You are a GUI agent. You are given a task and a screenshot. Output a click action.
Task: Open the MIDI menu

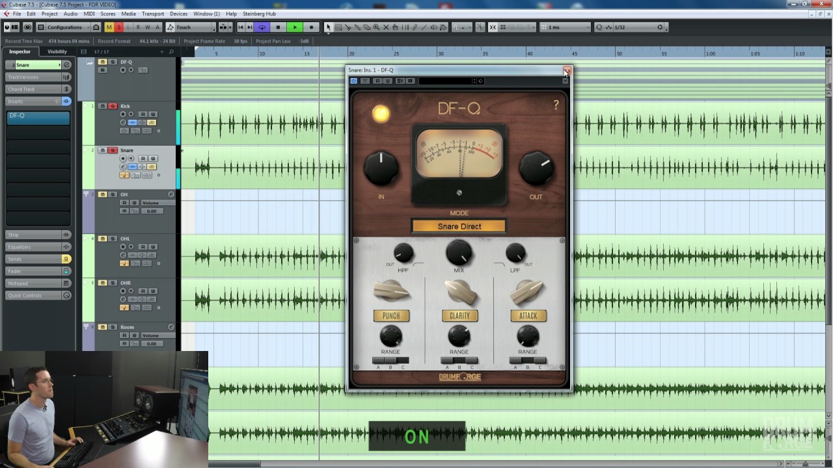[x=89, y=14]
